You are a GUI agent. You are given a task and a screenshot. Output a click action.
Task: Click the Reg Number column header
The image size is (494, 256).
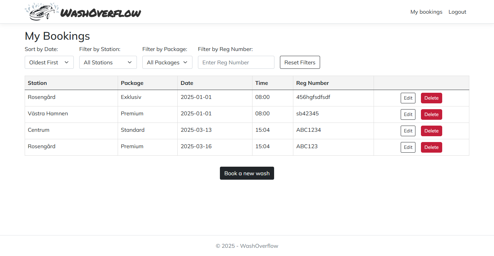pyautogui.click(x=313, y=83)
